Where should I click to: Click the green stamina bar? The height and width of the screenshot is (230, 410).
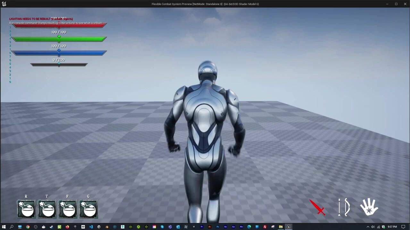point(59,39)
